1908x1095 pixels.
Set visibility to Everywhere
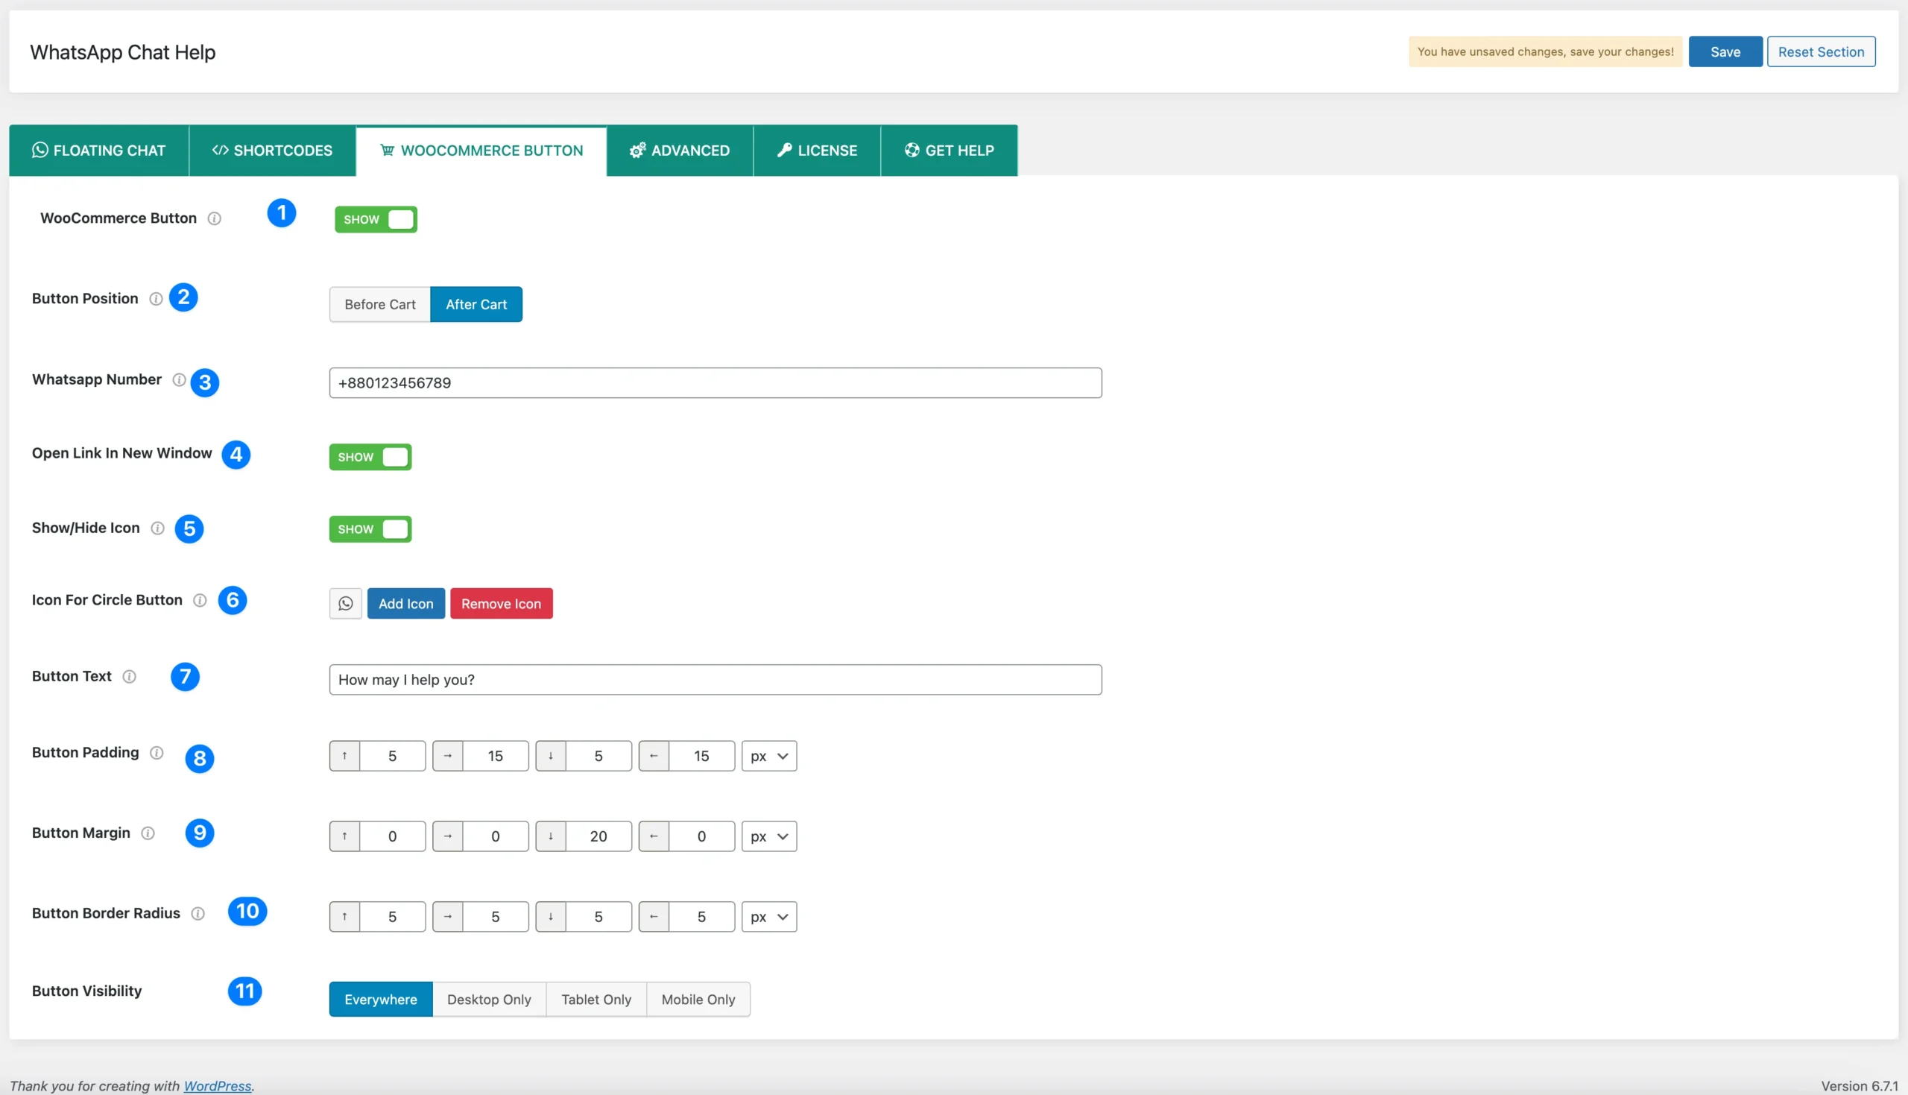[381, 1000]
